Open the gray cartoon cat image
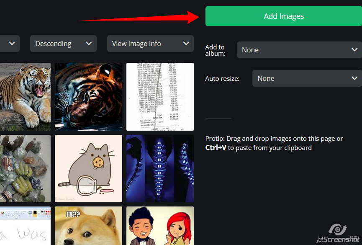The height and width of the screenshot is (245, 362). [88, 168]
